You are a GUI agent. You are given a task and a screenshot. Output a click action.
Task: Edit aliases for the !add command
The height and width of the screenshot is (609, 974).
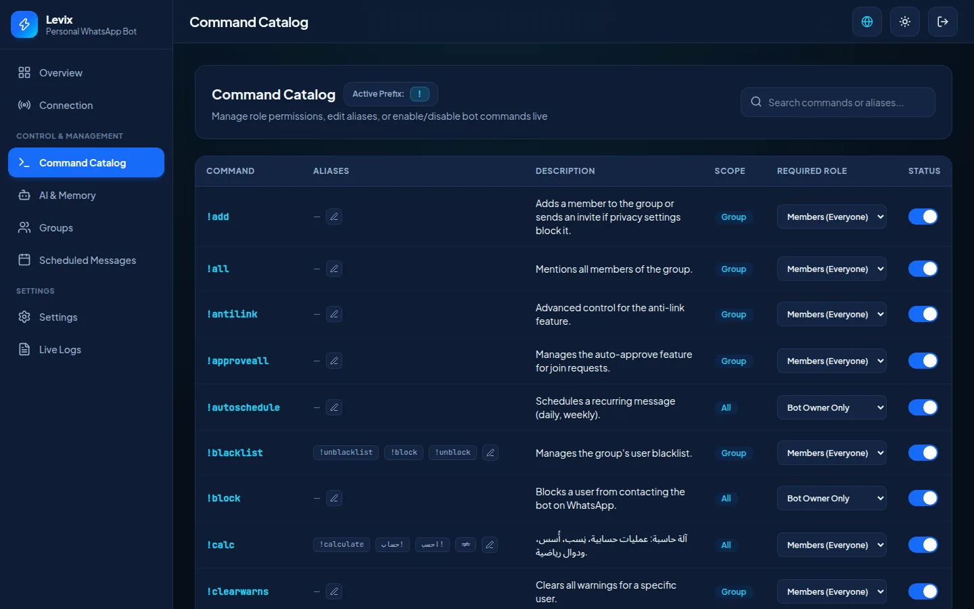click(x=334, y=217)
